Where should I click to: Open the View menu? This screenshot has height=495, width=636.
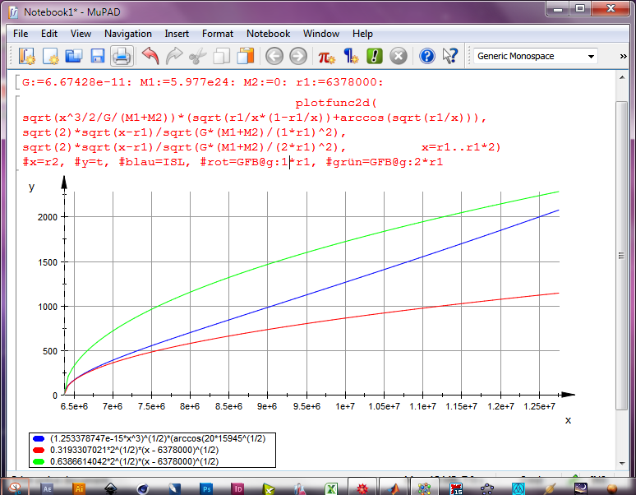coord(81,34)
